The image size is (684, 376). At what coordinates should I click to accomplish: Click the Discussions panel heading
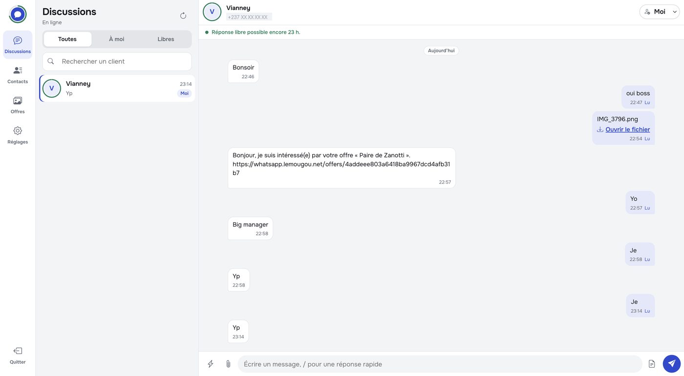coord(69,12)
